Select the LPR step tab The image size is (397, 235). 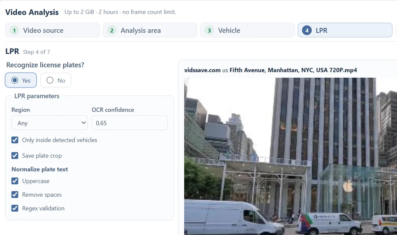point(345,30)
